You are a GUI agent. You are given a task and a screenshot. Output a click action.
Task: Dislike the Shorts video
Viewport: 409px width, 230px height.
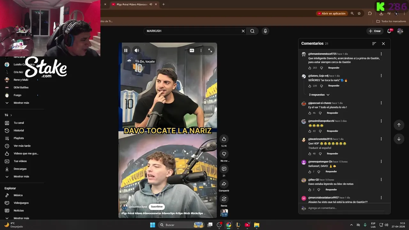coord(224,154)
